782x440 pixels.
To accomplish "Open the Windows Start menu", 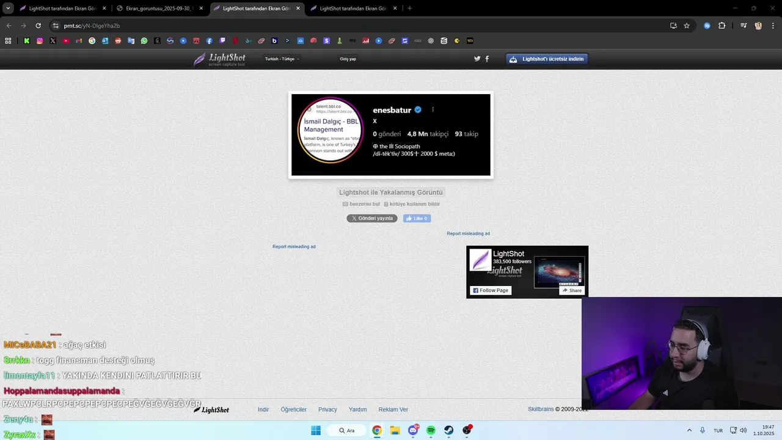I will (315, 430).
